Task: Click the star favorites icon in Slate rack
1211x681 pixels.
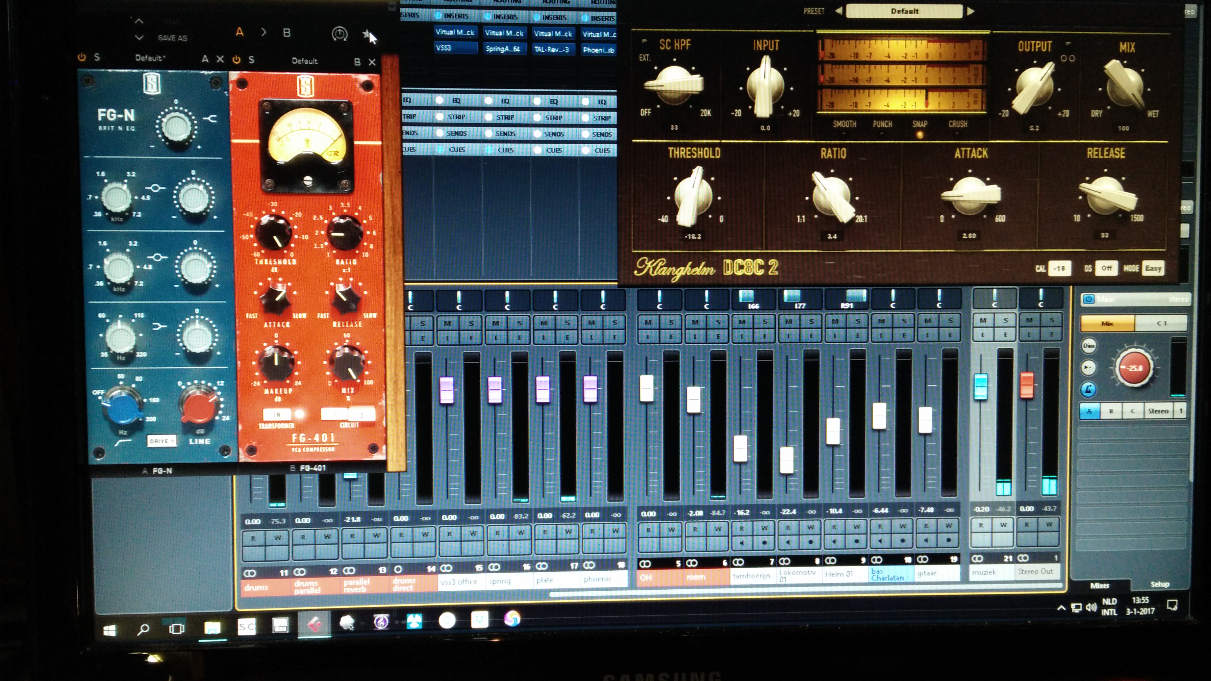Action: [366, 34]
